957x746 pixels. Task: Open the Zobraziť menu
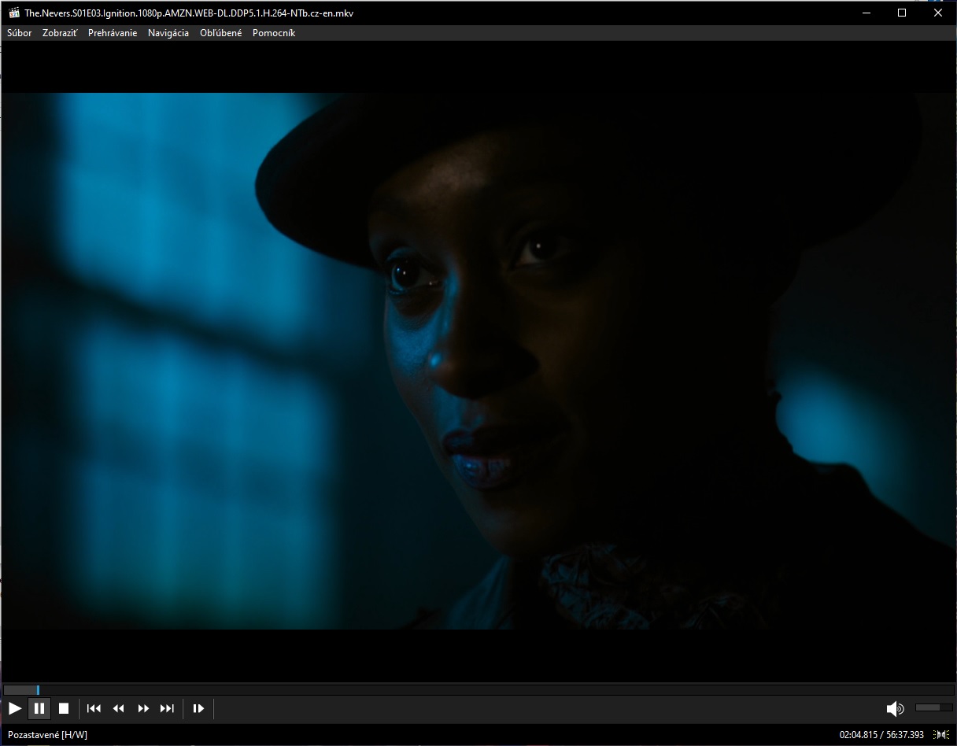point(60,33)
